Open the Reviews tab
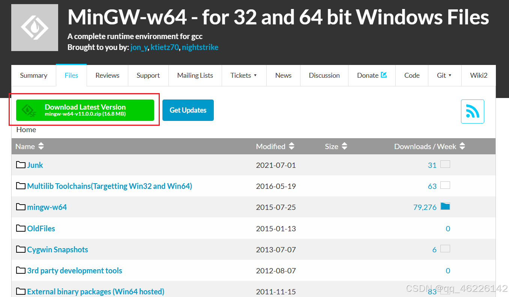The height and width of the screenshot is (297, 509). point(107,75)
